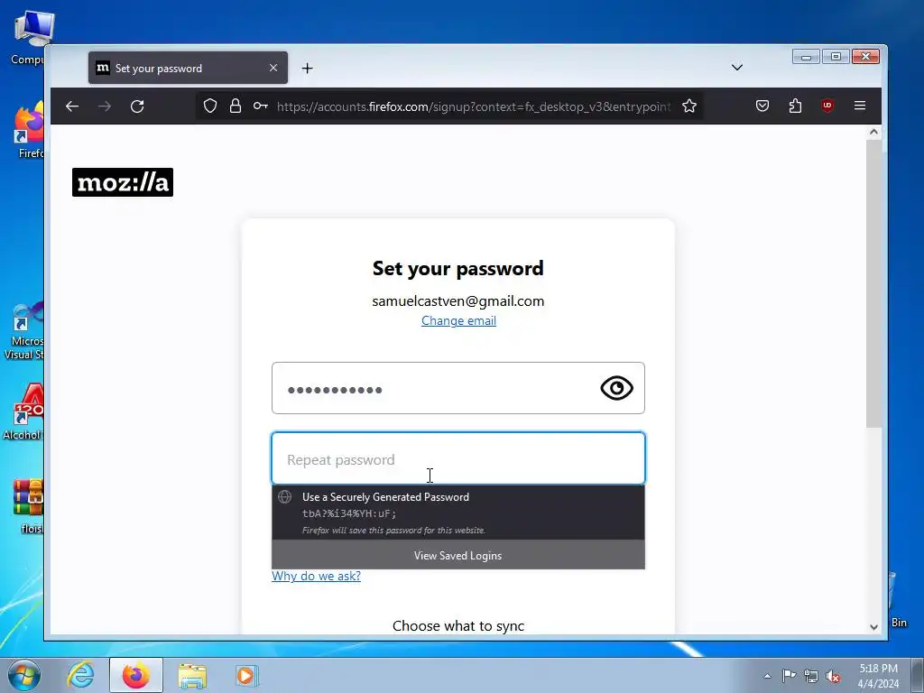The height and width of the screenshot is (693, 924).
Task: Click the vertical scrollbar thumb
Action: point(873,284)
